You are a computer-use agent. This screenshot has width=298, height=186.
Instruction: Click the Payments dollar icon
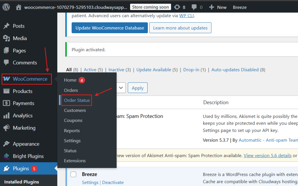6,103
